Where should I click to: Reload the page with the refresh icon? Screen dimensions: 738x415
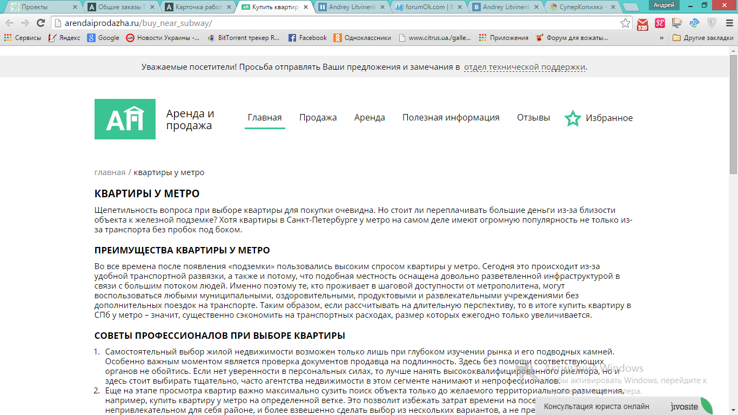pos(41,23)
